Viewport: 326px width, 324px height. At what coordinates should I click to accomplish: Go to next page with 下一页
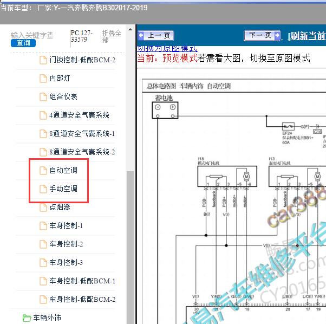(x=262, y=35)
